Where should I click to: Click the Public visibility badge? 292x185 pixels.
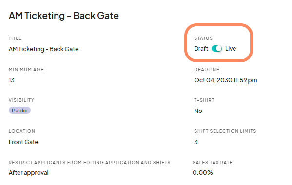click(x=19, y=111)
